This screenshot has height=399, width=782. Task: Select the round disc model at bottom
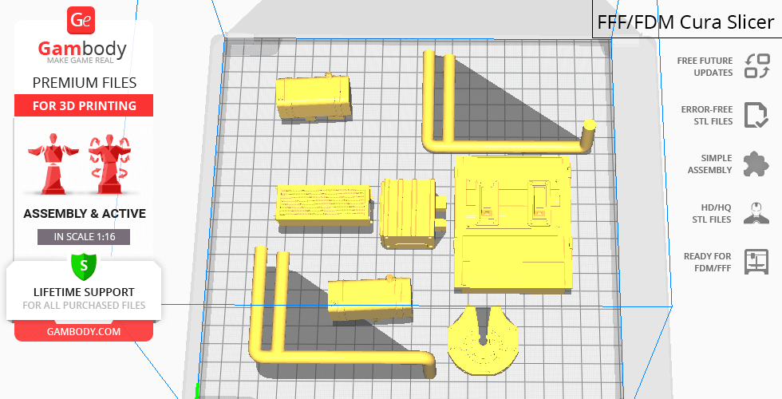click(x=484, y=344)
